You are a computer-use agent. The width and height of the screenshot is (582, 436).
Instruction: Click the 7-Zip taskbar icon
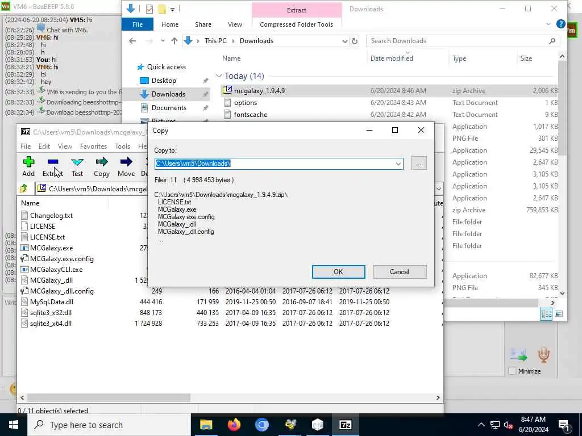tap(346, 425)
